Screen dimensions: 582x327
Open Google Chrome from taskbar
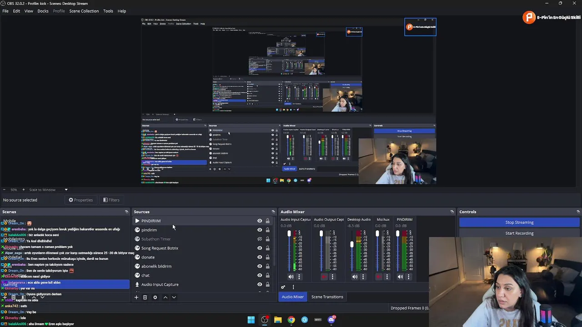tap(291, 320)
